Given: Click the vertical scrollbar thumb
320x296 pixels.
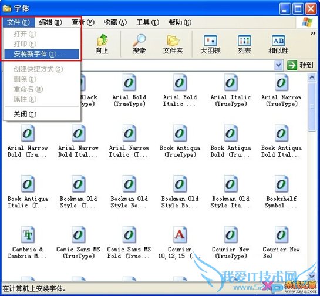Looking at the screenshot, I should click(x=312, y=107).
